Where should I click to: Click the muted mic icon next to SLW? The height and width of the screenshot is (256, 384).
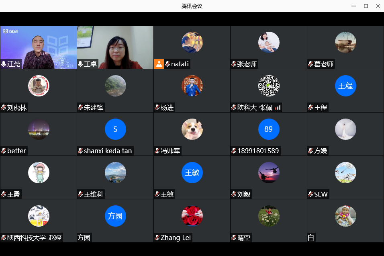pyautogui.click(x=310, y=195)
